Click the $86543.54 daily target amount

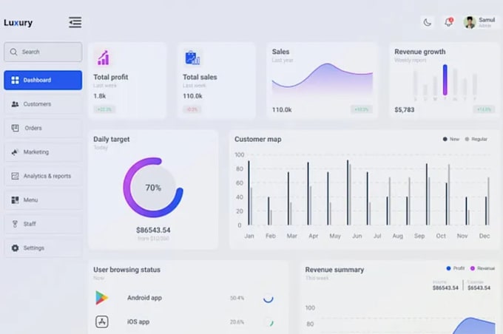click(153, 230)
